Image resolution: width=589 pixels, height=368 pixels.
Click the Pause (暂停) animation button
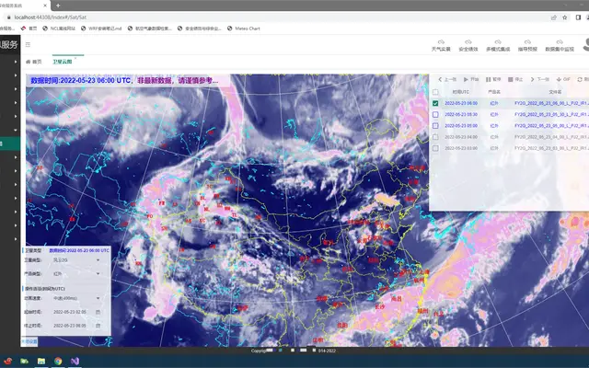pos(493,80)
